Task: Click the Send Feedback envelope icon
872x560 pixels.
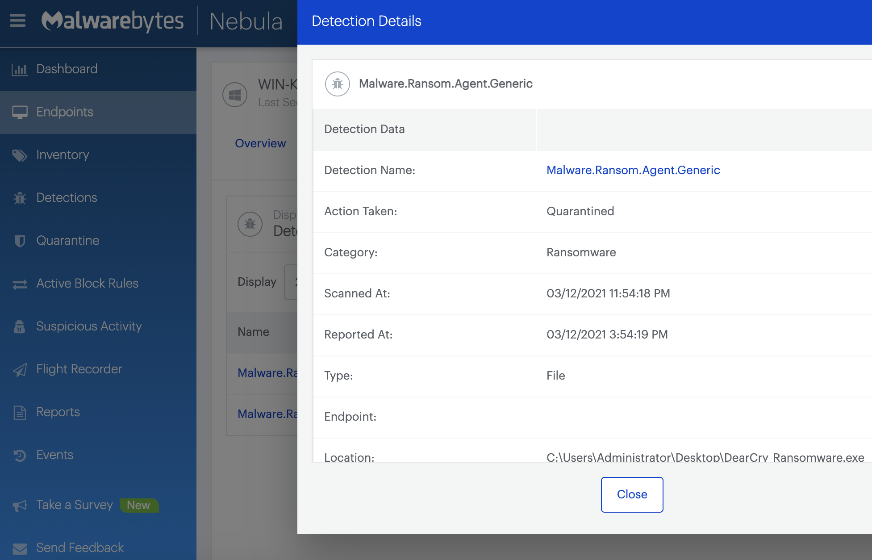Action: [x=20, y=548]
